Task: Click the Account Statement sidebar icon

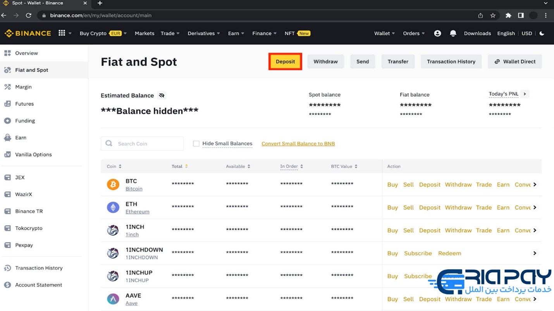Action: pyautogui.click(x=7, y=285)
